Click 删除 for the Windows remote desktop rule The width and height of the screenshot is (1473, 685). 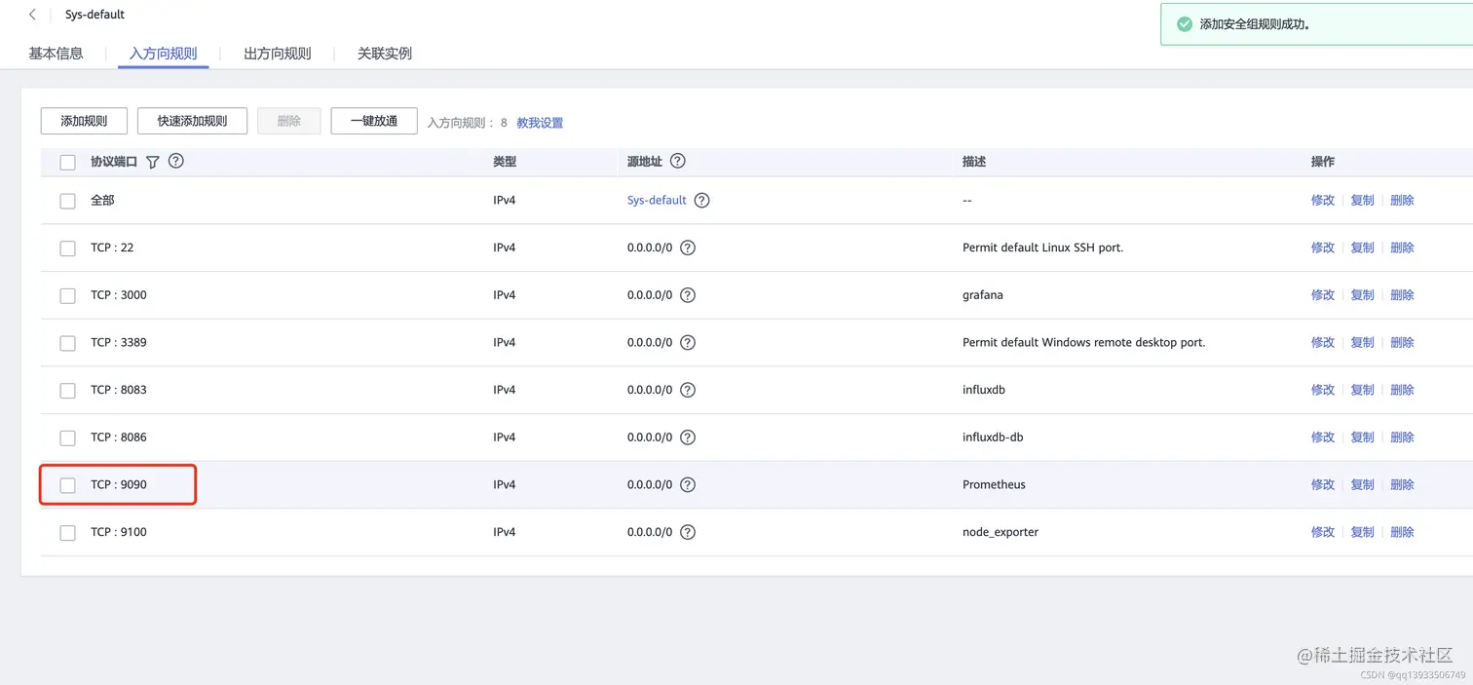click(x=1402, y=342)
